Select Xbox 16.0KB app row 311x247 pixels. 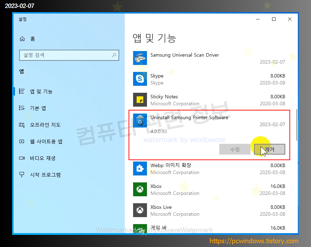click(209, 189)
